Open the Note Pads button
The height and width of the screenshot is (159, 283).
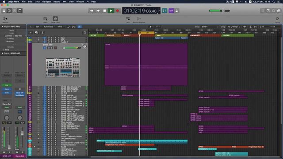268,11
